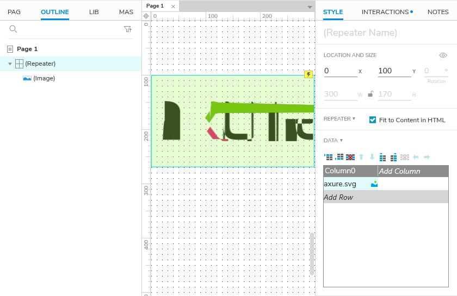Switch to the OUTLINE tab
The height and width of the screenshot is (296, 457).
pos(55,12)
